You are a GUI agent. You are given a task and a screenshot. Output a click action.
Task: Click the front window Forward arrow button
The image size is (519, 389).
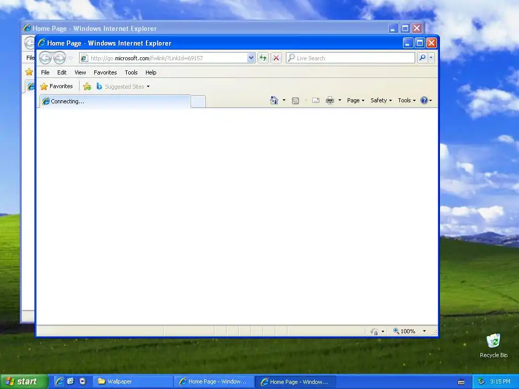[60, 58]
